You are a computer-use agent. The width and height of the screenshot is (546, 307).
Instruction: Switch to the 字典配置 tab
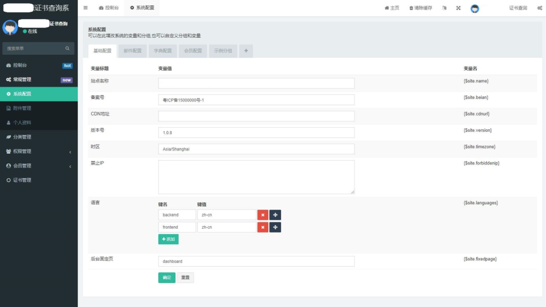point(162,51)
